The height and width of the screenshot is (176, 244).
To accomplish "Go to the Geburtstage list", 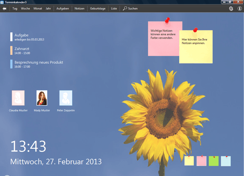I will [x=98, y=8].
